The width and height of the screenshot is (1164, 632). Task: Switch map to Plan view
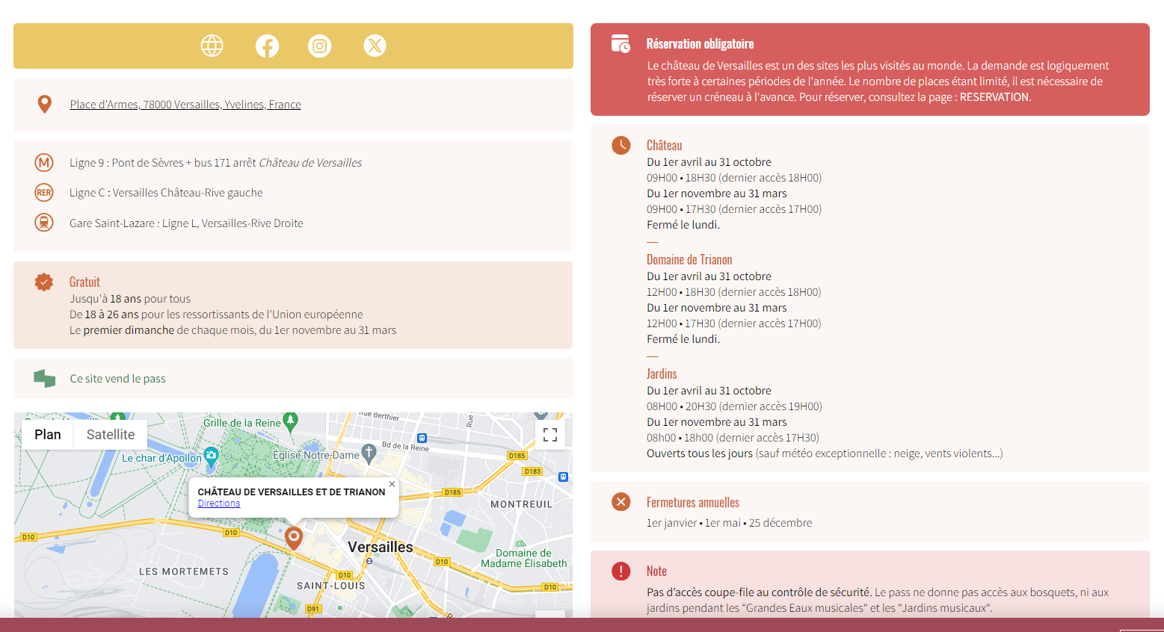[x=48, y=435]
